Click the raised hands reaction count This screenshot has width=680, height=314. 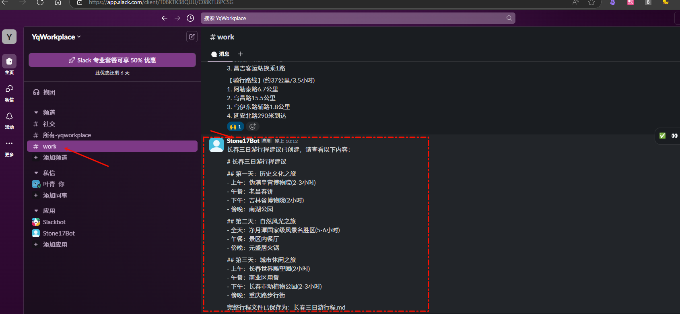click(236, 126)
